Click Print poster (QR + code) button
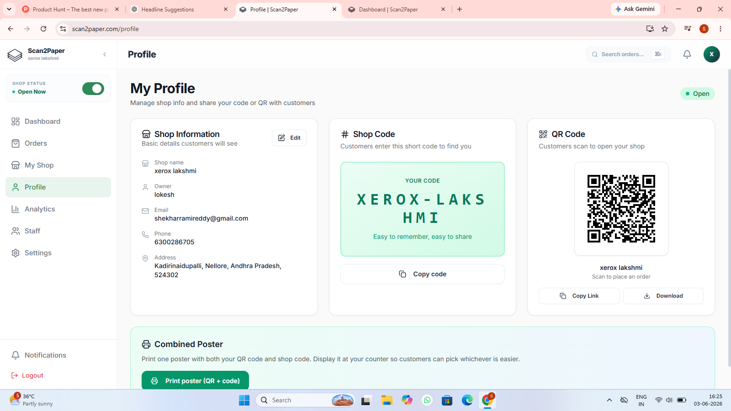This screenshot has width=731, height=411. pyautogui.click(x=195, y=381)
